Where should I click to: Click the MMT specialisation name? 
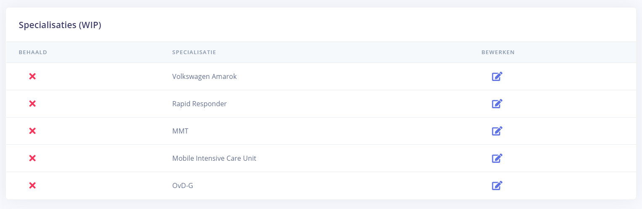pyautogui.click(x=180, y=131)
